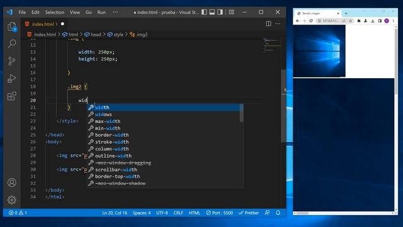Change language mode via HTML status item
Viewport: 403px width, 227px height.
tap(195, 213)
